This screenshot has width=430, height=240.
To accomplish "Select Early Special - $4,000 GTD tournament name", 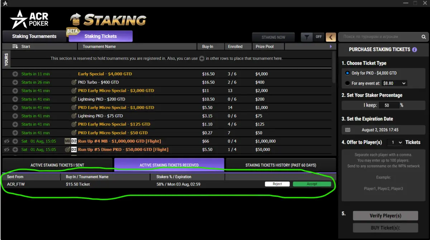I will click(x=105, y=74).
